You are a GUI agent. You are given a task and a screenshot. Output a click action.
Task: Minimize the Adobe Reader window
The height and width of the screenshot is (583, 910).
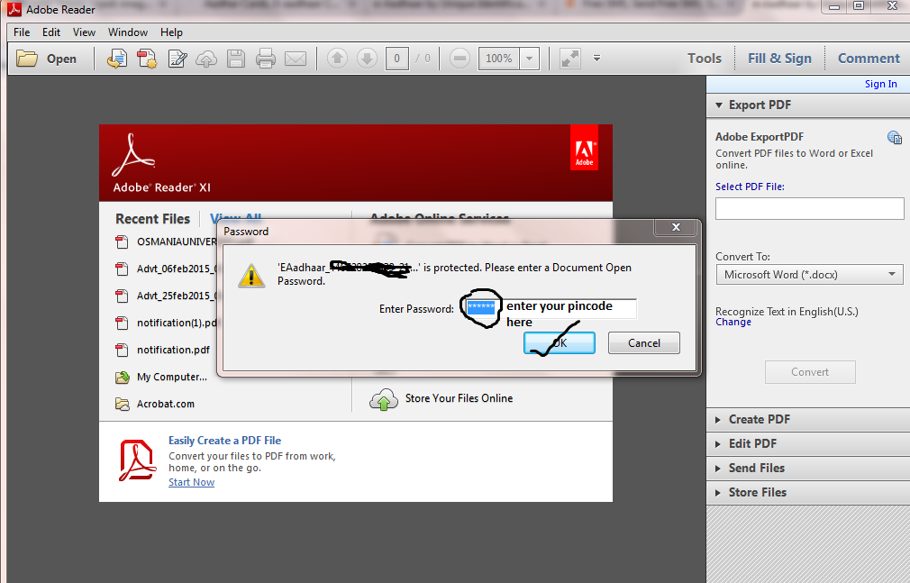(834, 7)
